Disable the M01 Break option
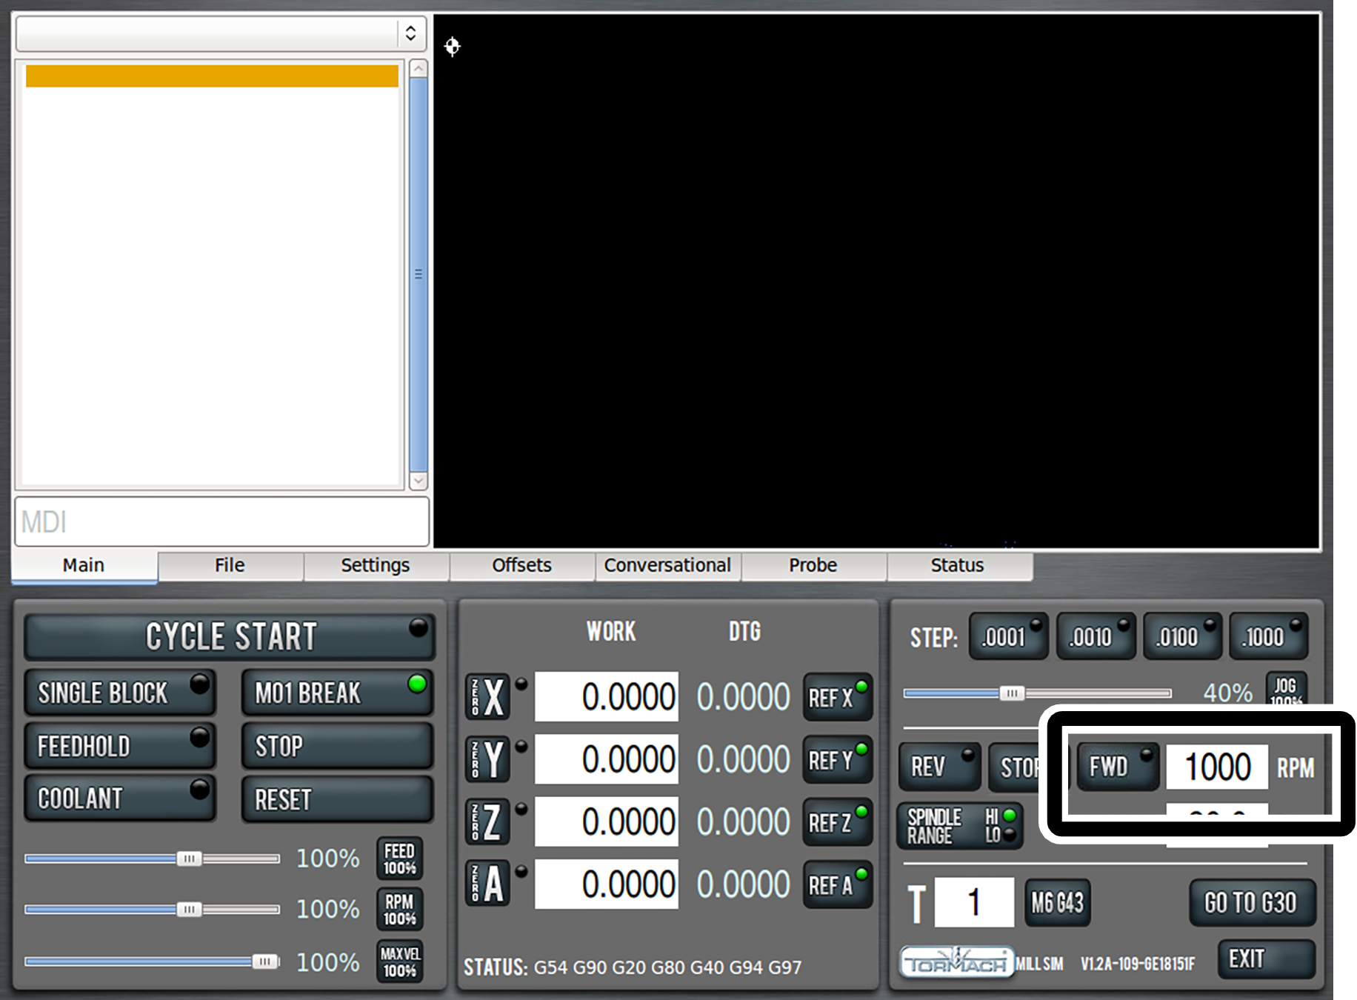The width and height of the screenshot is (1357, 1000). [337, 693]
